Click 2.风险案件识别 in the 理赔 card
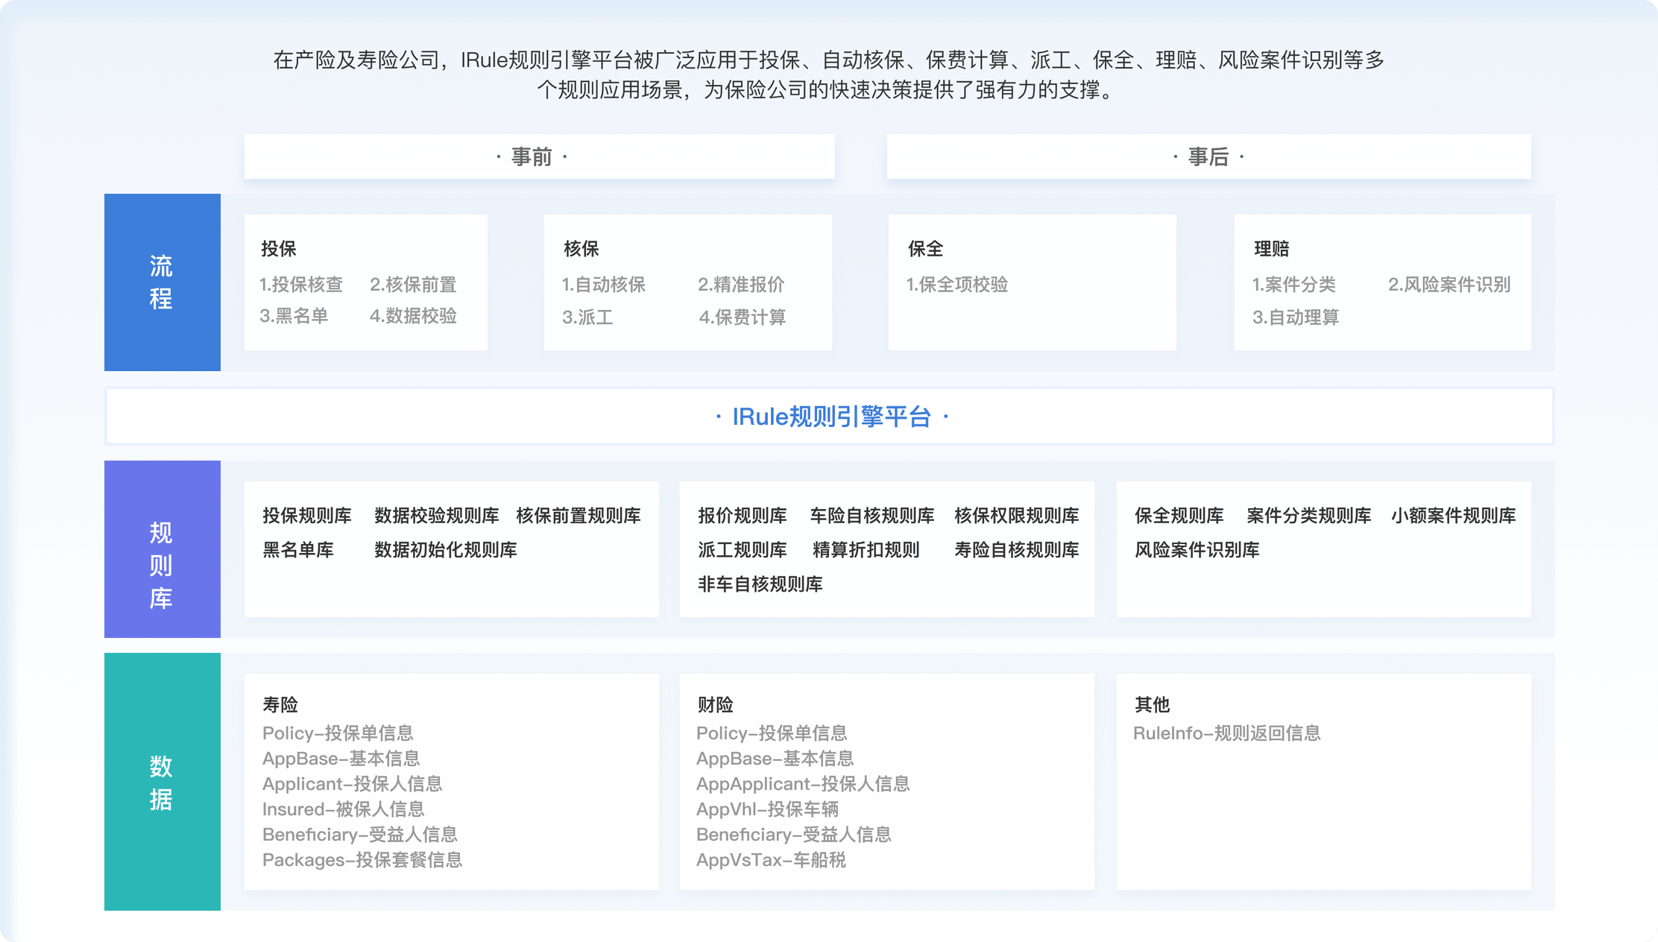This screenshot has width=1658, height=942. [1449, 285]
